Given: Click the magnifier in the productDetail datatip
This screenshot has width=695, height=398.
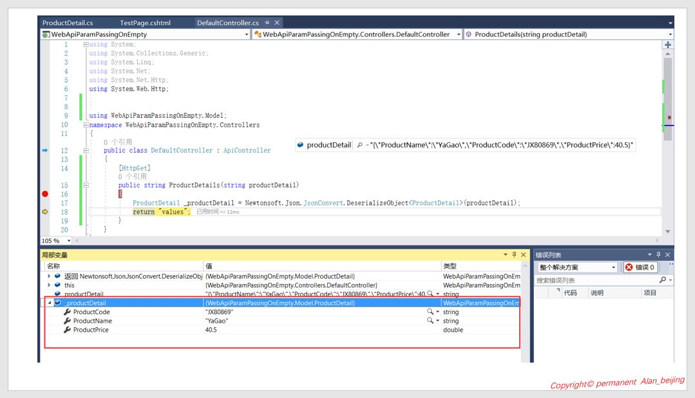Looking at the screenshot, I should pos(359,145).
